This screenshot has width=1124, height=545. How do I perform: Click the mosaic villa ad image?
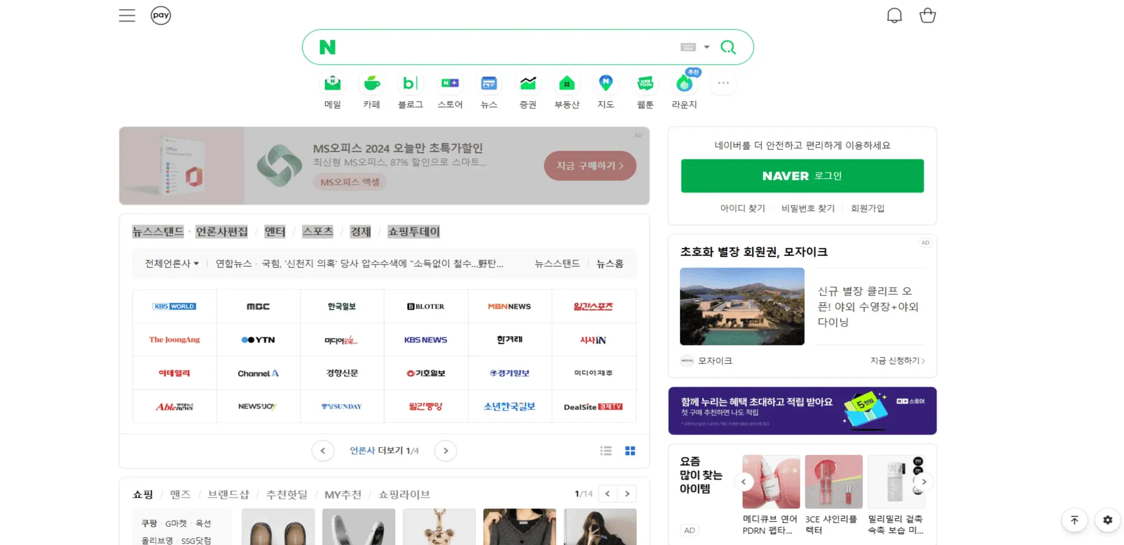click(x=742, y=306)
